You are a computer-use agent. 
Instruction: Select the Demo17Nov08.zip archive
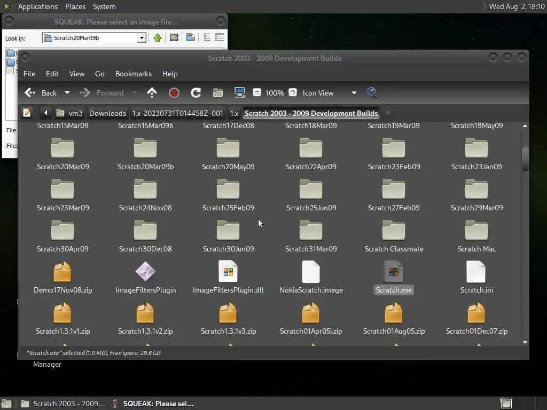pos(62,277)
